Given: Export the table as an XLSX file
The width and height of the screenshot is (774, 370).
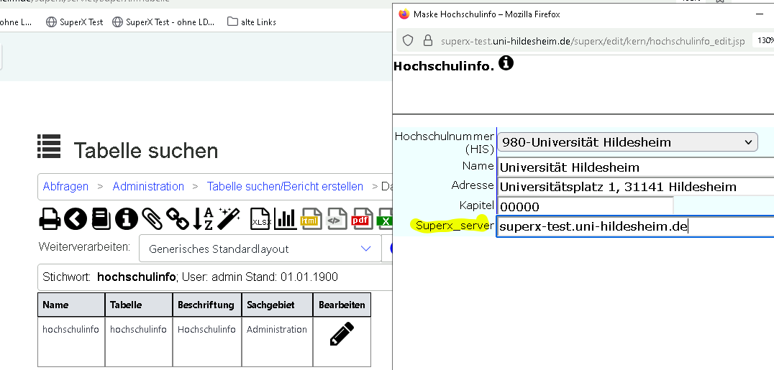Looking at the screenshot, I should coord(260,220).
